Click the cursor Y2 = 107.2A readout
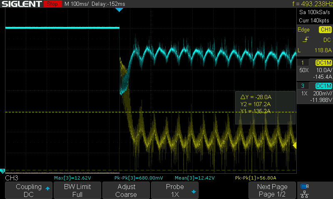Image resolution: width=333 pixels, height=199 pixels. tap(256, 104)
